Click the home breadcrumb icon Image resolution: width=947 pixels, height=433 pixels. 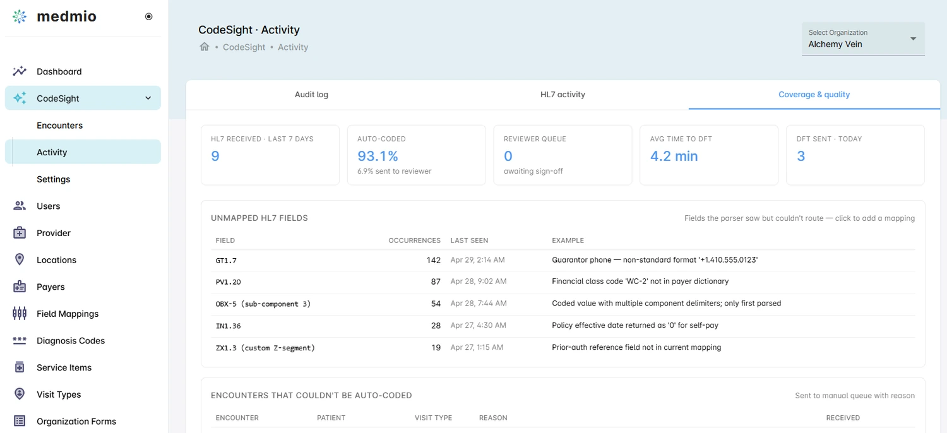(205, 47)
